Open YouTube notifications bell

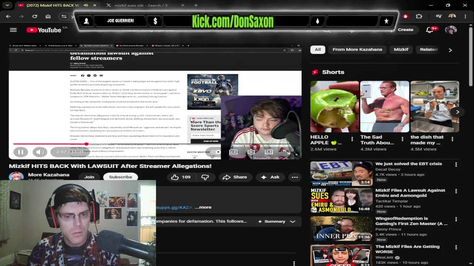click(430, 30)
